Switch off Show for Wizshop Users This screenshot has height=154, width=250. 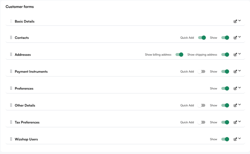[x=225, y=139]
